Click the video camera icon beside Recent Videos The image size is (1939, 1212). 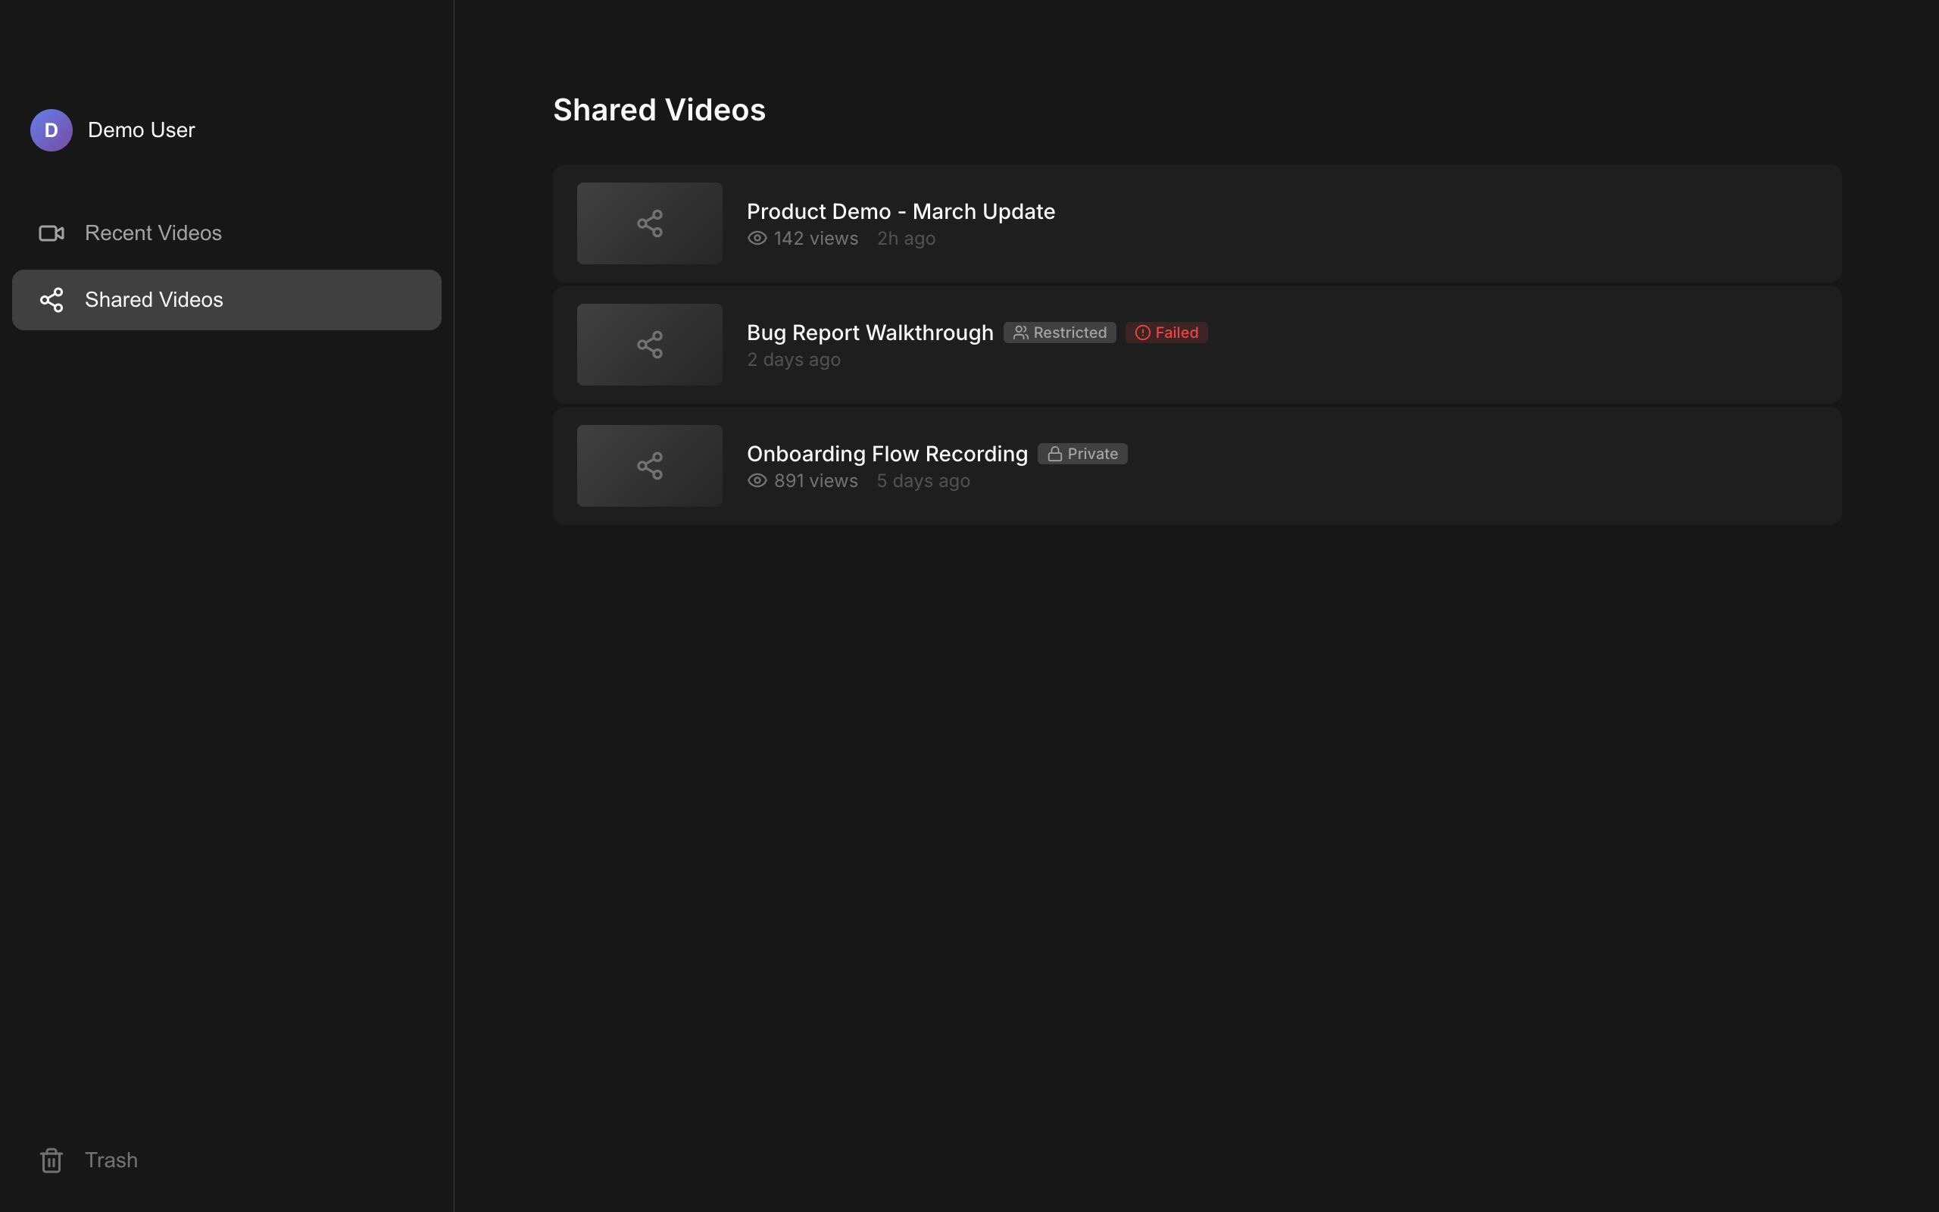coord(52,233)
